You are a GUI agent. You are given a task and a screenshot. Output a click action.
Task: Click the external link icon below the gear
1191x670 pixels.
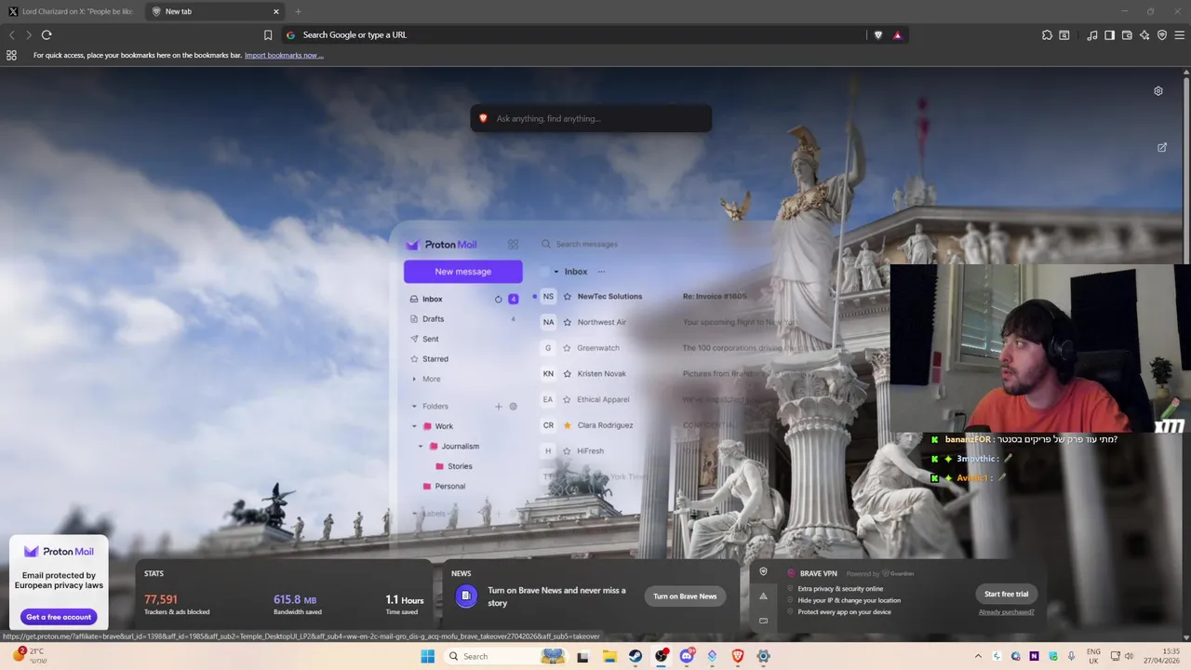point(1162,147)
